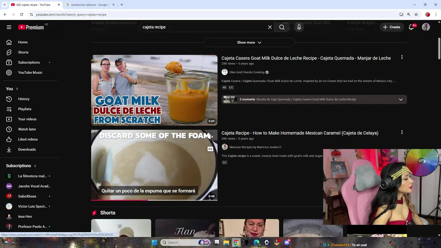441x248 pixels.
Task: Open options menu for Cajeta Recipe video
Action: point(402,132)
